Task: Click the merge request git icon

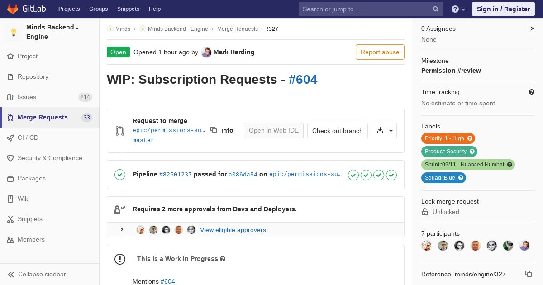Action: coord(119,131)
